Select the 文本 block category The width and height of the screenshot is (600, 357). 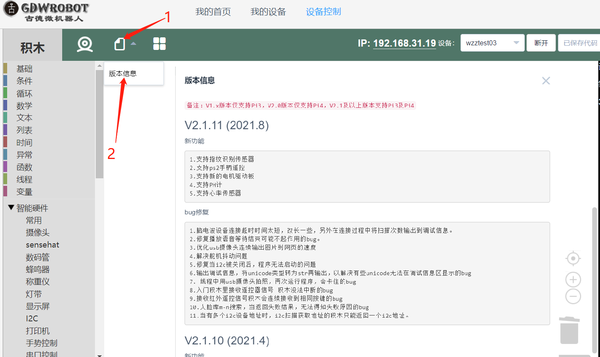pos(24,118)
